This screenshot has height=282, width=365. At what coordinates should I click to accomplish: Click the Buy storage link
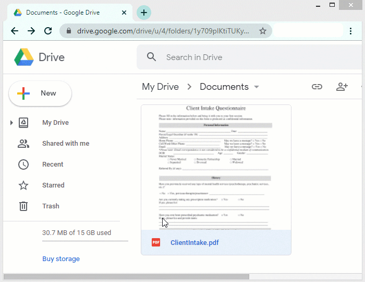point(61,258)
